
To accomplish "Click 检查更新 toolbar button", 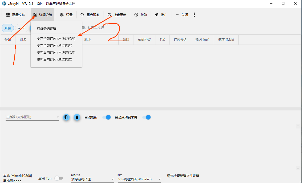I will [117, 15].
